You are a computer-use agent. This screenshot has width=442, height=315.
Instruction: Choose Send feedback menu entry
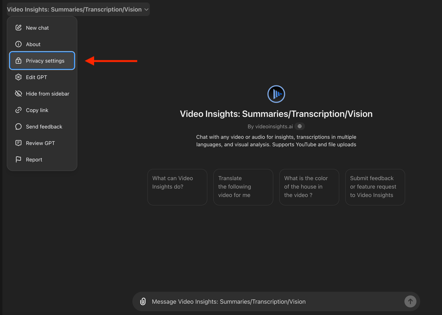tap(42, 127)
